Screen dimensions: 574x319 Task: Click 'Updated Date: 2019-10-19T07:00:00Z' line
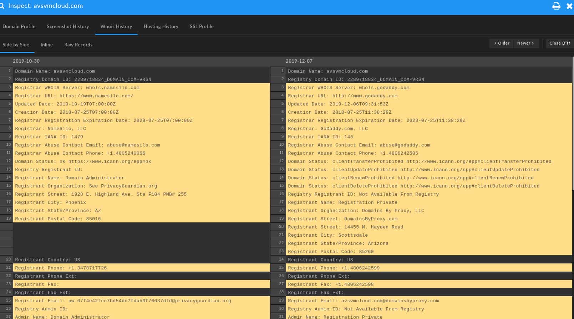point(142,104)
